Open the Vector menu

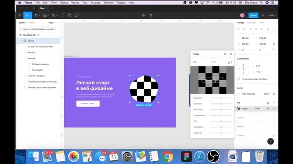coord(75,3)
